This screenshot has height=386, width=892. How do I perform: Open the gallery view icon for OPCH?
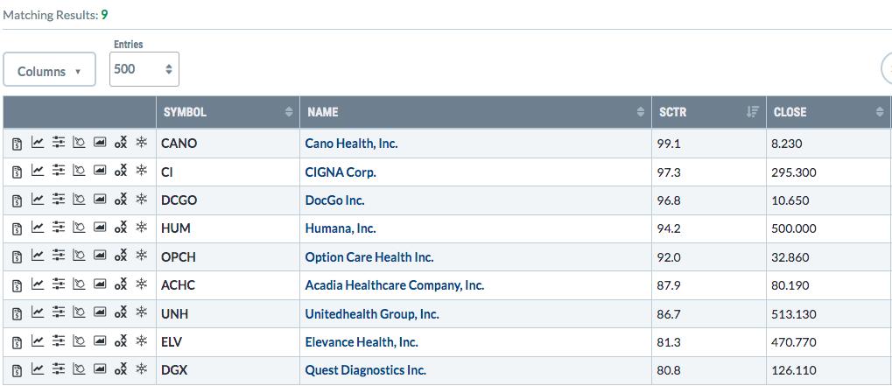coord(100,257)
